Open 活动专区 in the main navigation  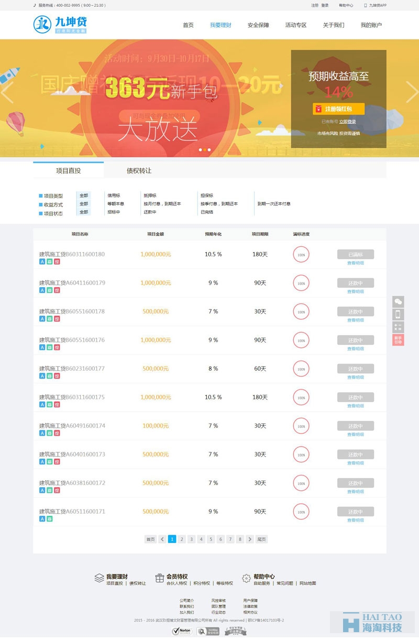point(296,25)
